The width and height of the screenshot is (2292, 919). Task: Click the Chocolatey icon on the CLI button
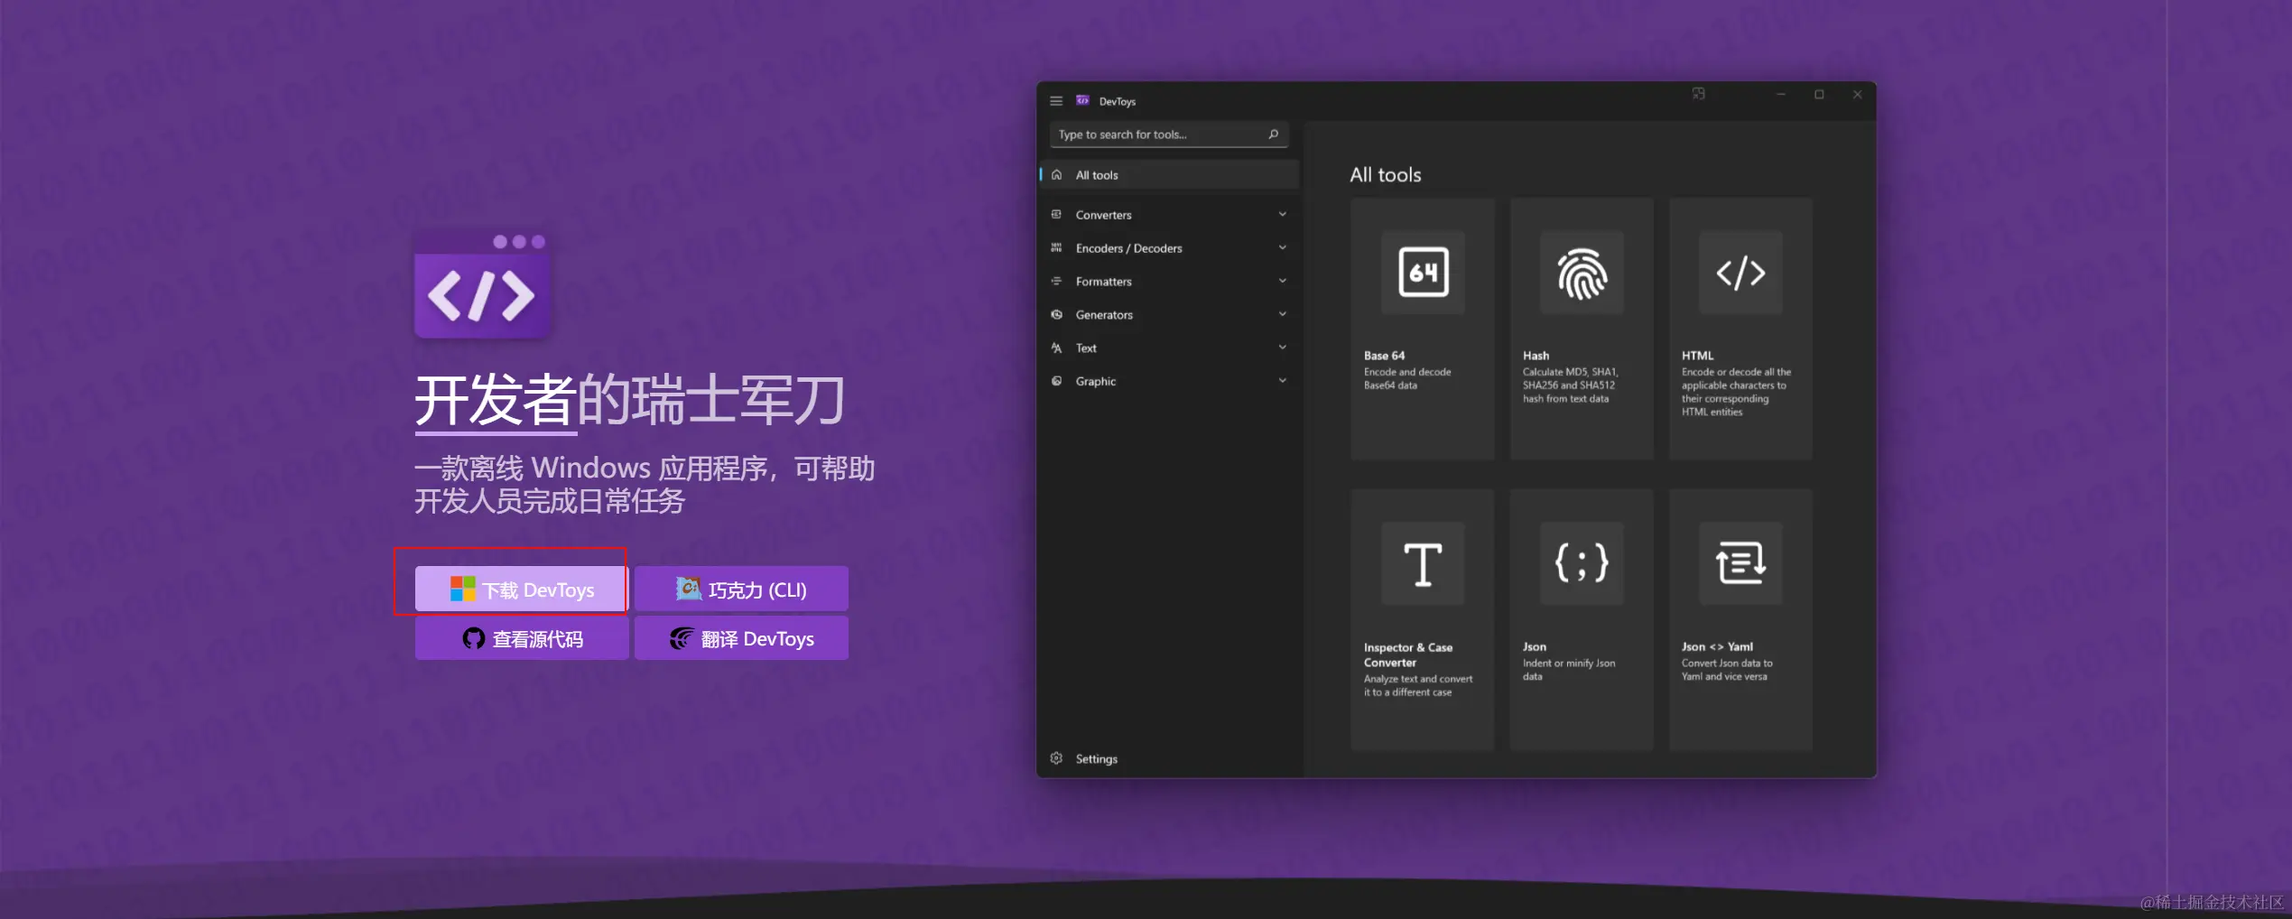(689, 589)
